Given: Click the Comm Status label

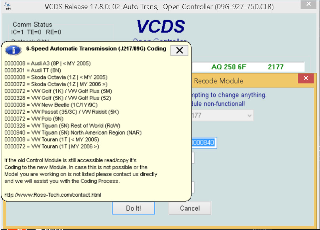Looking at the screenshot, I should [33, 25].
